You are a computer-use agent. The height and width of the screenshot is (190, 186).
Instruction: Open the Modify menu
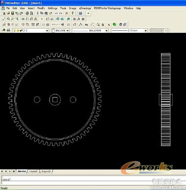pos(41,8)
